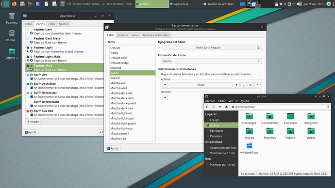The height and width of the screenshot is (188, 335).
Task: Select the Matcha-light-pueril theme
Action: 133,124
